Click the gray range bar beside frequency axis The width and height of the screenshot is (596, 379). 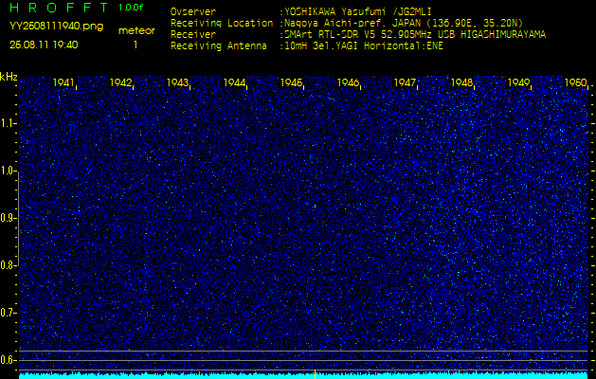(19, 219)
